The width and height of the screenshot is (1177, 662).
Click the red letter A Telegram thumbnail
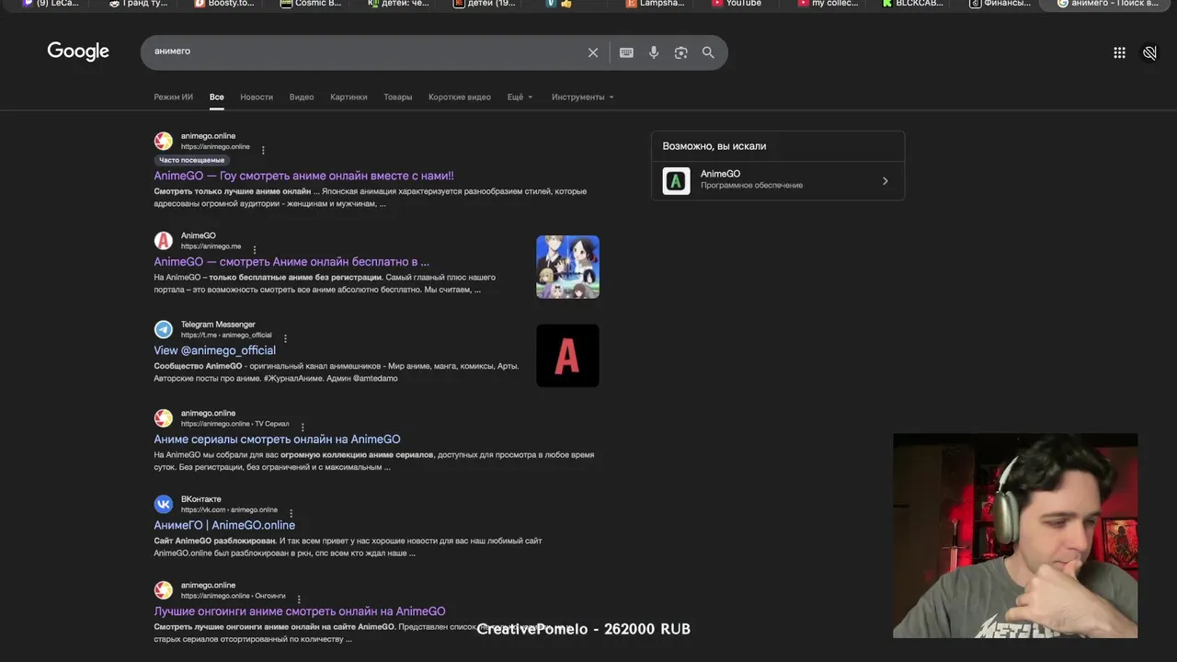(x=567, y=356)
